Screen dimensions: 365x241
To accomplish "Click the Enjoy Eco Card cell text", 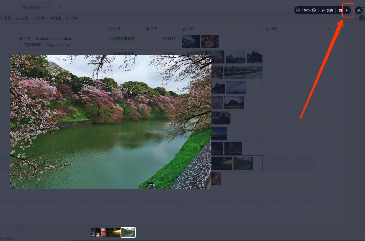I will point(60,45).
